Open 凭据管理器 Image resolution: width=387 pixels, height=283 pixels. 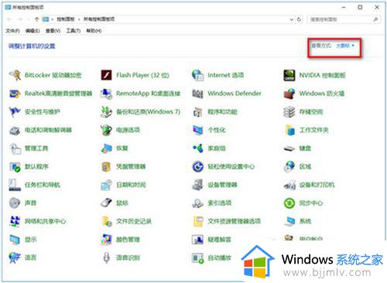pos(123,167)
